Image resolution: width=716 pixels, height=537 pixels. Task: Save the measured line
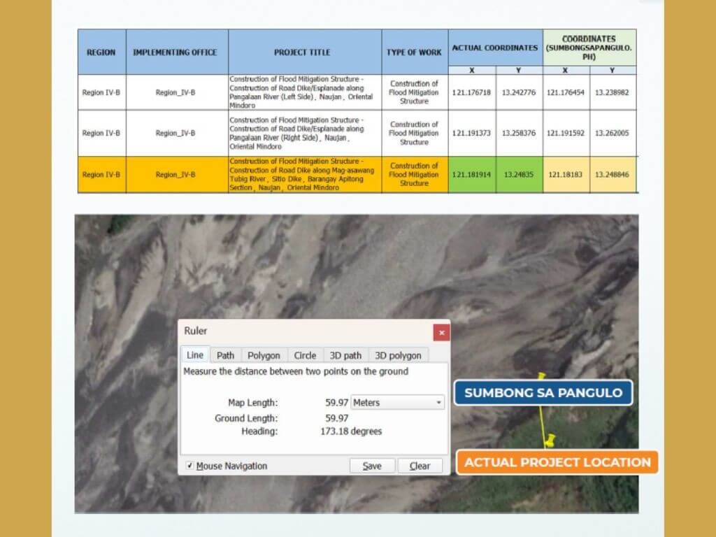[x=372, y=465]
